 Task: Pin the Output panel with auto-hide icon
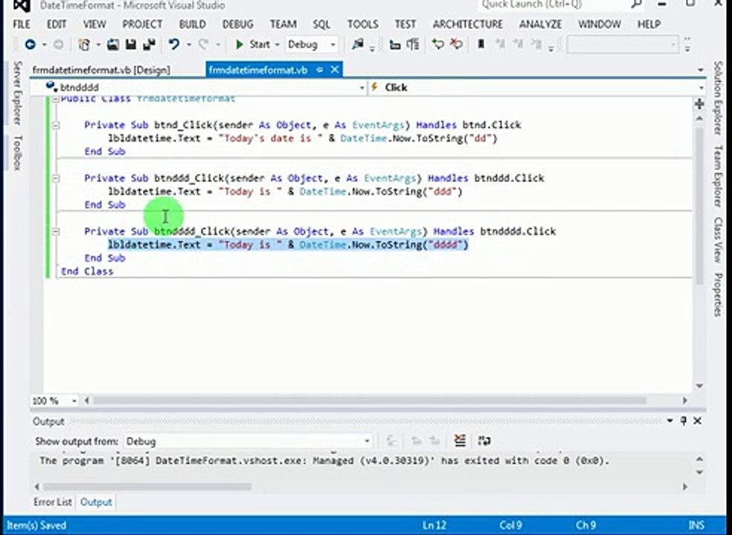pos(684,421)
